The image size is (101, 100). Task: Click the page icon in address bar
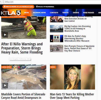(4, 2)
